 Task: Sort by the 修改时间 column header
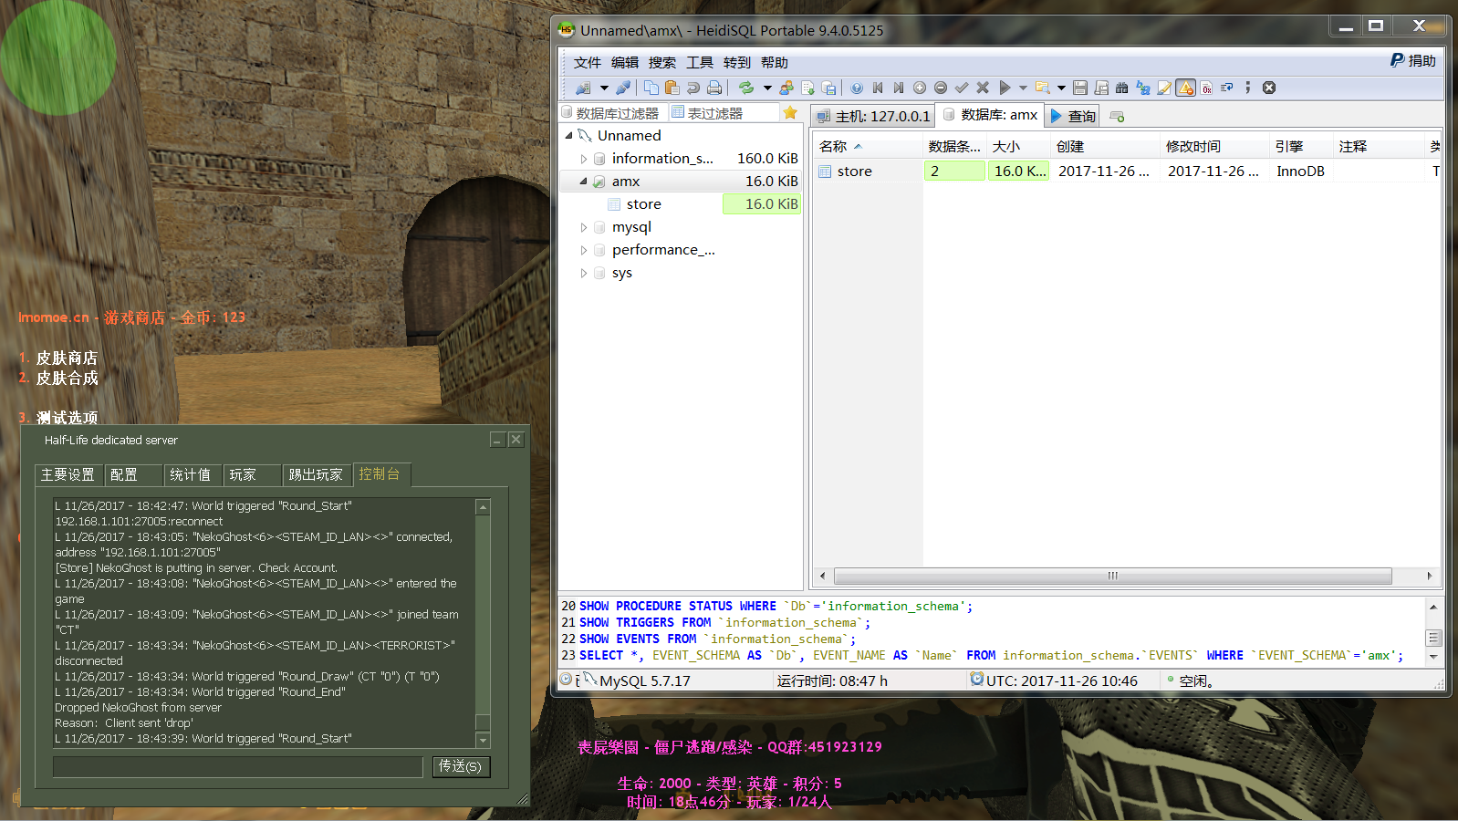click(1215, 146)
